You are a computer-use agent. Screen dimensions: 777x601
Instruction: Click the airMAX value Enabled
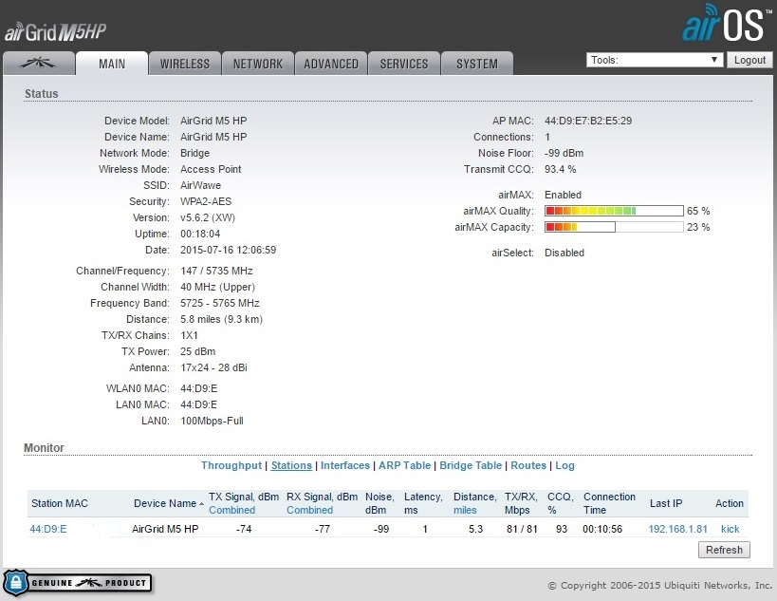(x=563, y=195)
